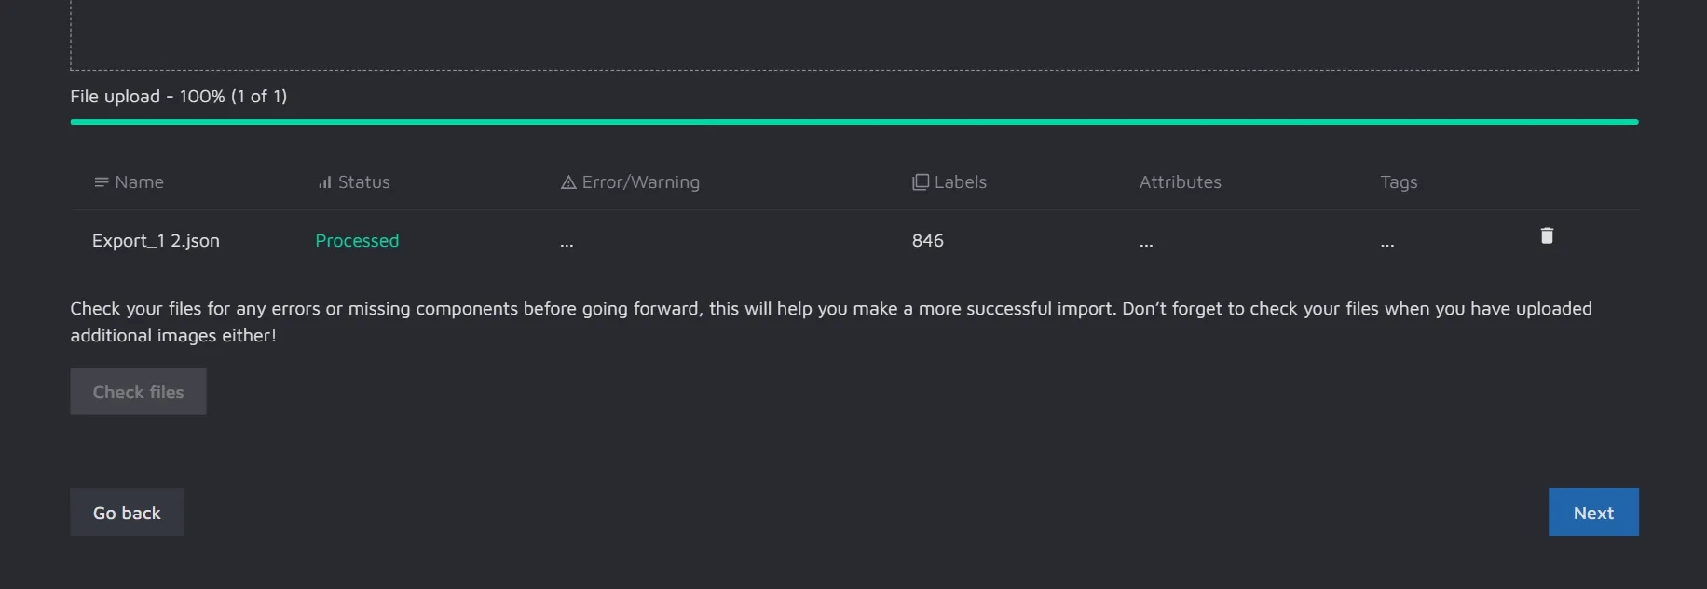Click the Attributes column header
Image resolution: width=1707 pixels, height=589 pixels.
pos(1180,182)
